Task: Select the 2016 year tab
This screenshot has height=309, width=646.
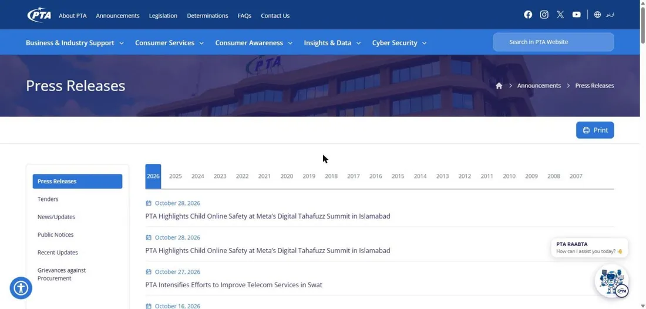Action: click(x=376, y=176)
